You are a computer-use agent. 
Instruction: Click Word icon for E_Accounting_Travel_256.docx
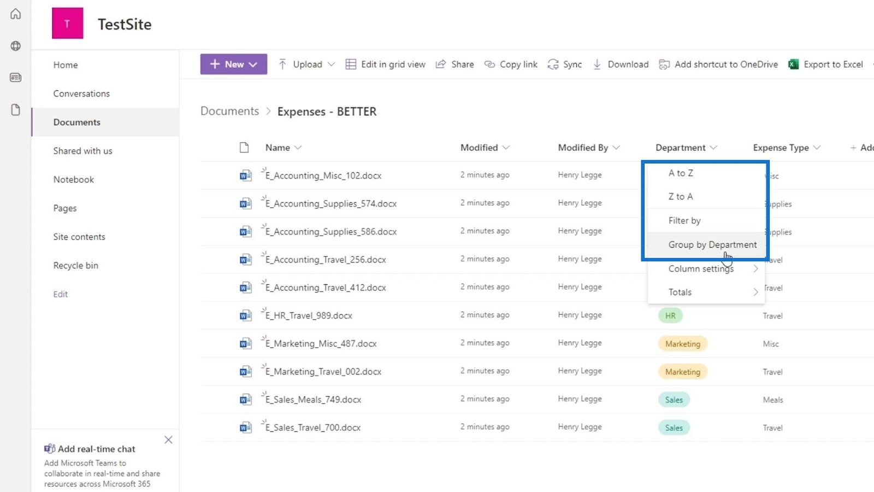click(x=246, y=259)
